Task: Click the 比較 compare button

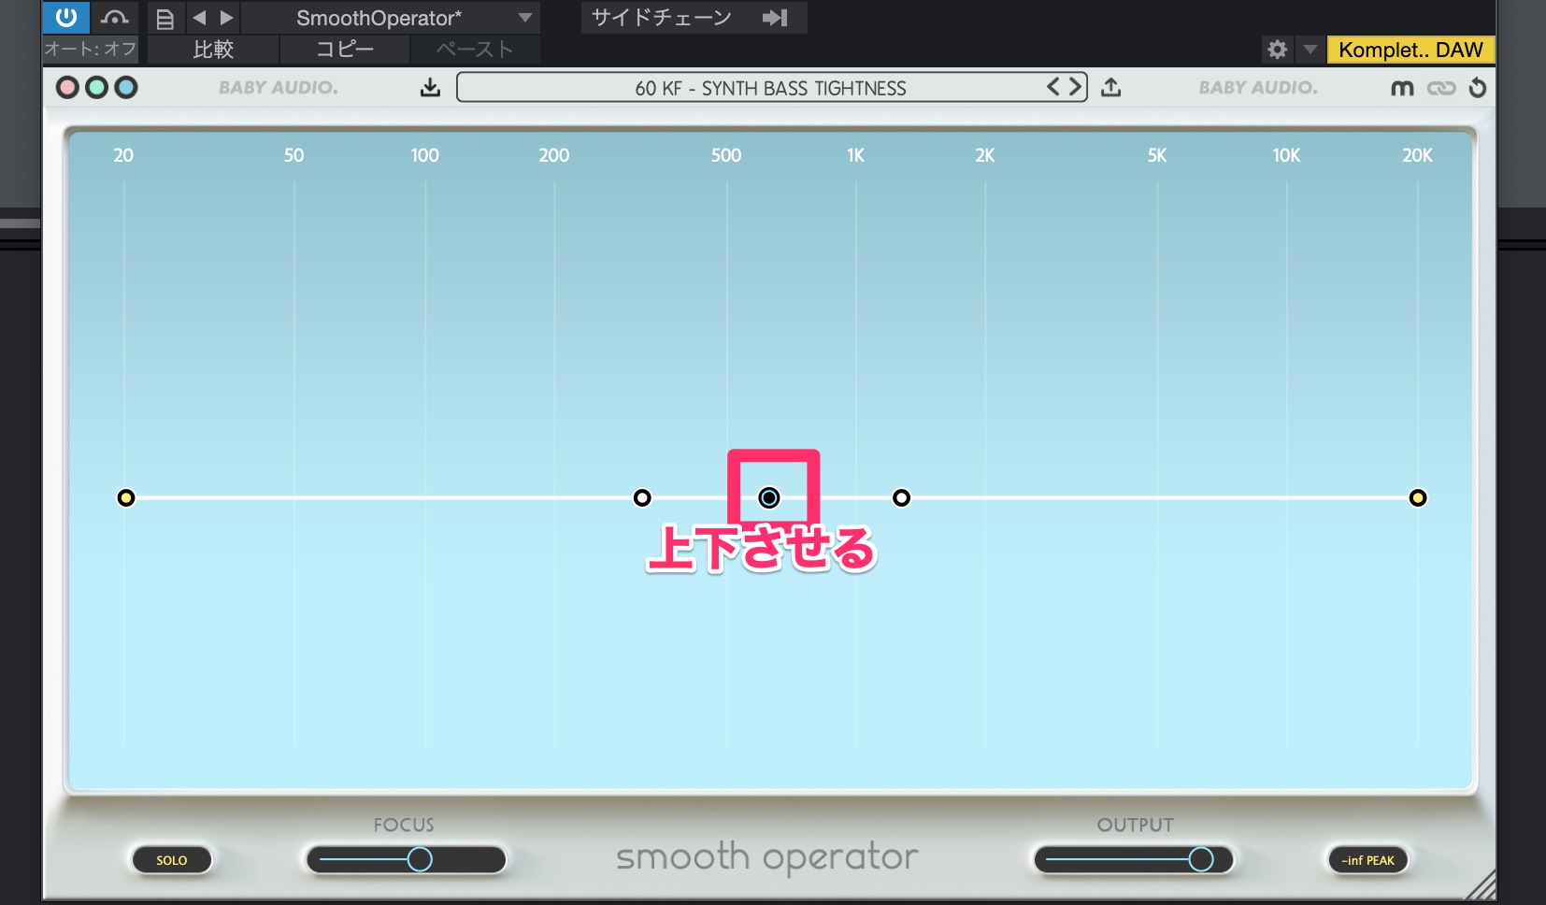Action: (x=213, y=50)
